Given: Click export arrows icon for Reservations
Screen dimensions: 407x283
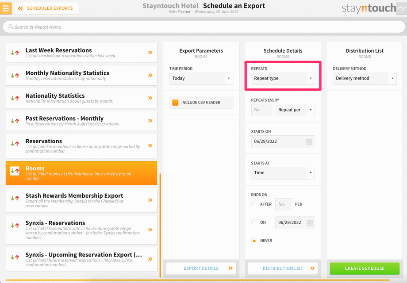Looking at the screenshot, I should point(15,143).
